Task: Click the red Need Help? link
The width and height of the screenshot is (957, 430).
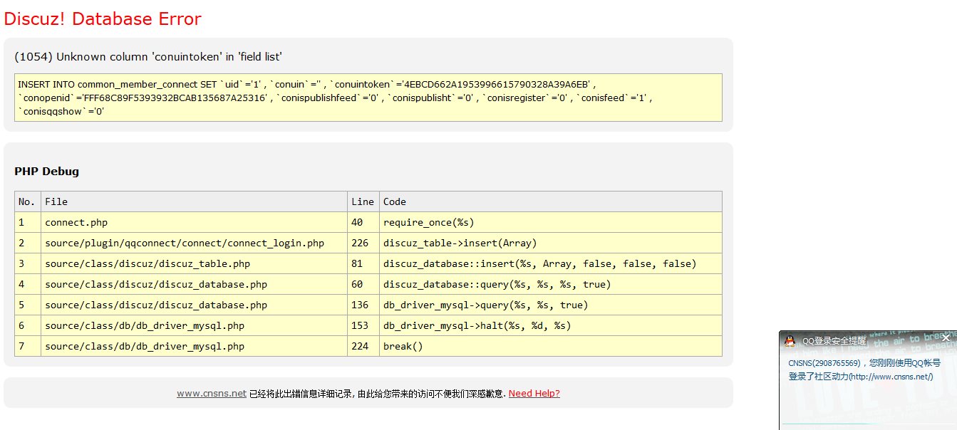Action: pos(534,394)
